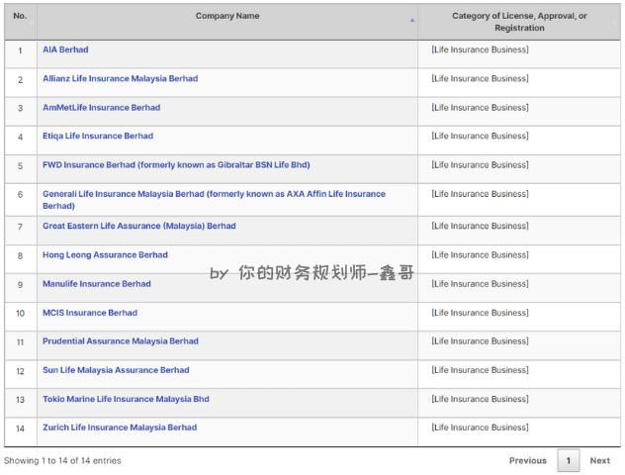The width and height of the screenshot is (625, 475).
Task: Open Etiqa Life Insurance Berhad link
Action: click(98, 136)
